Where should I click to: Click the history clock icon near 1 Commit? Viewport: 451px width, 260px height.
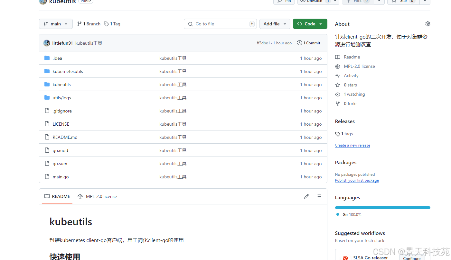click(300, 43)
